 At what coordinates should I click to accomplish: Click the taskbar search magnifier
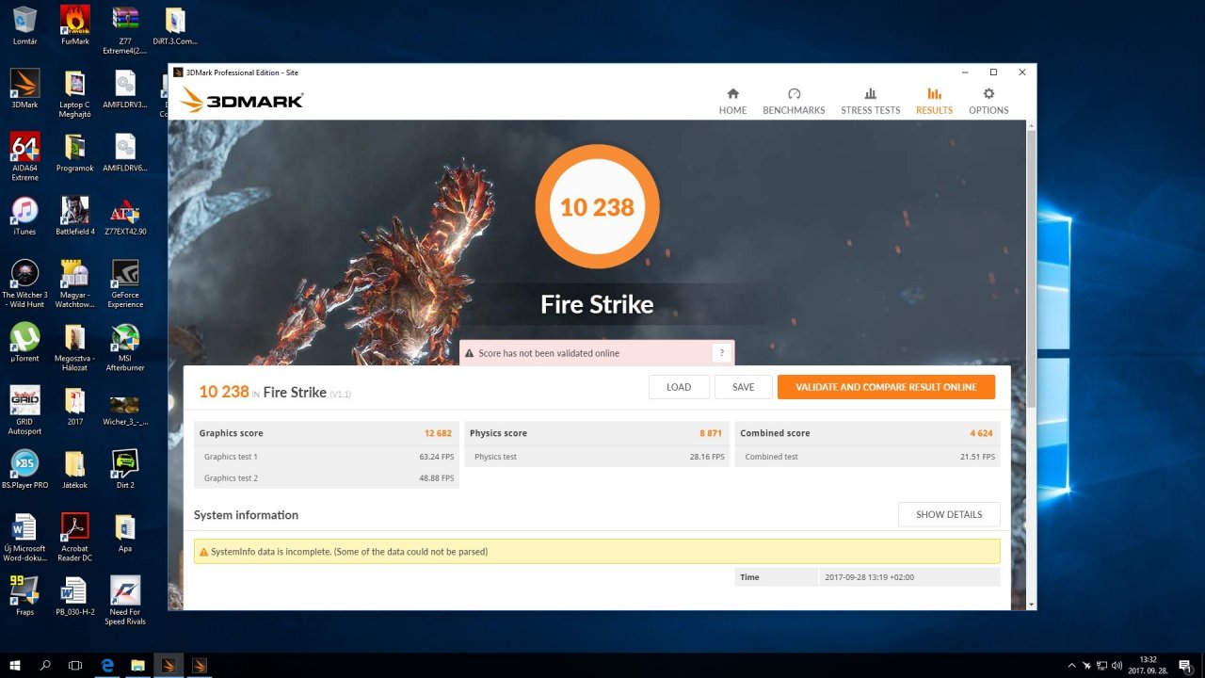pyautogui.click(x=45, y=665)
